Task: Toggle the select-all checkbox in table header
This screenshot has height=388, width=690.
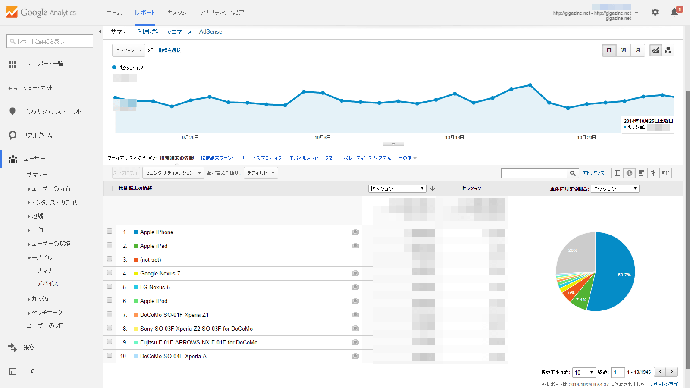Action: point(110,188)
